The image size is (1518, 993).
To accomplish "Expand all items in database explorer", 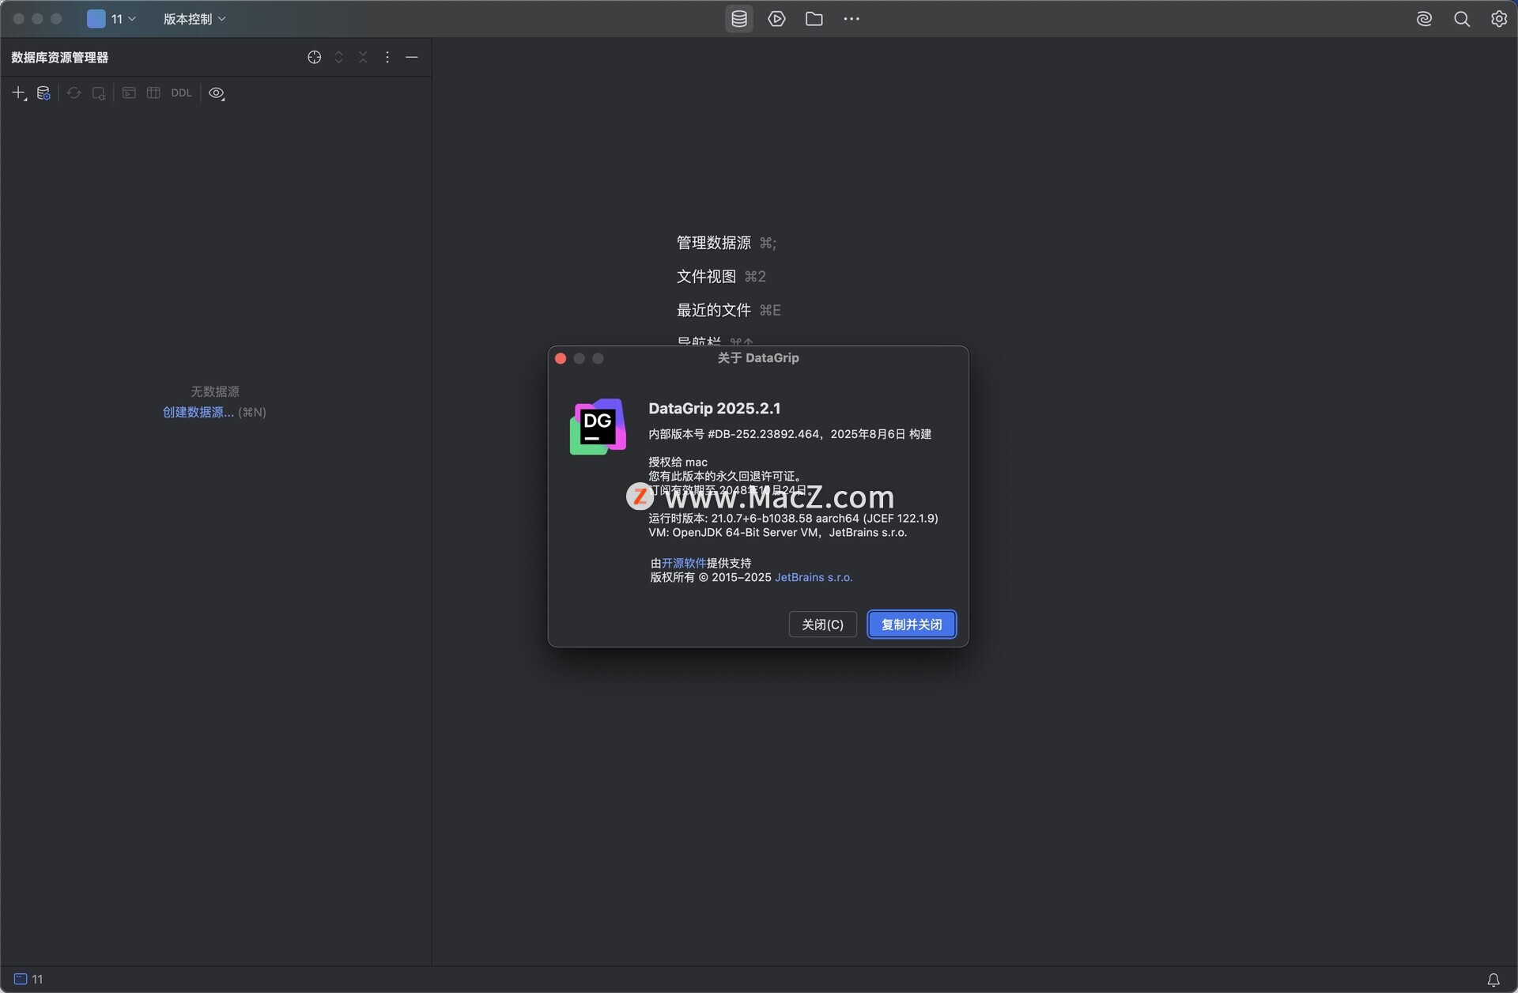I will (338, 57).
